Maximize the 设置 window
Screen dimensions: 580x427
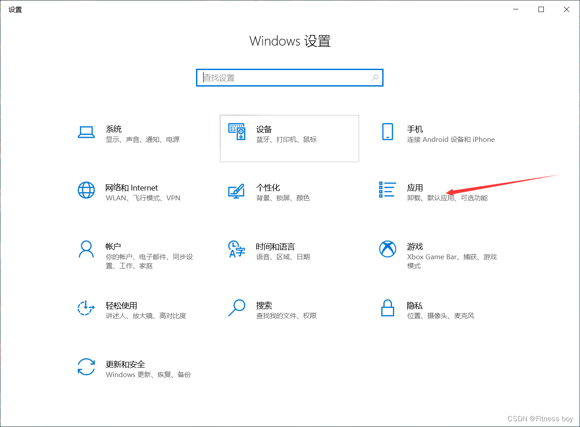pyautogui.click(x=541, y=9)
